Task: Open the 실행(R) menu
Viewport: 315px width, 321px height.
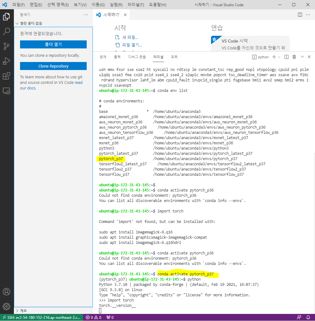Action: [x=116, y=5]
